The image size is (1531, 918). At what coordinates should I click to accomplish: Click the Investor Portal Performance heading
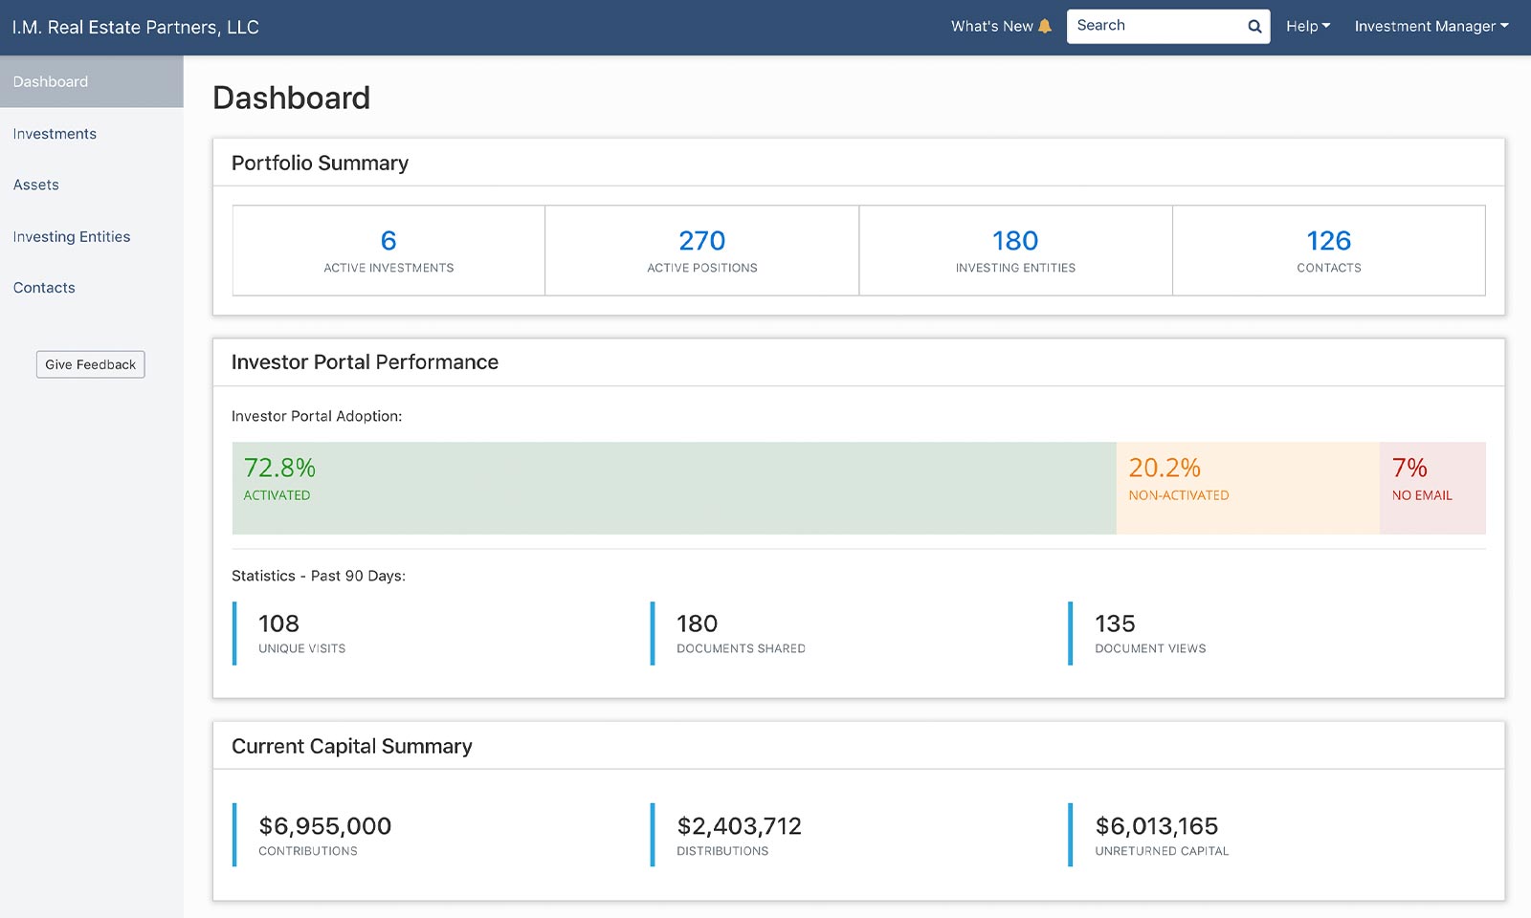365,362
